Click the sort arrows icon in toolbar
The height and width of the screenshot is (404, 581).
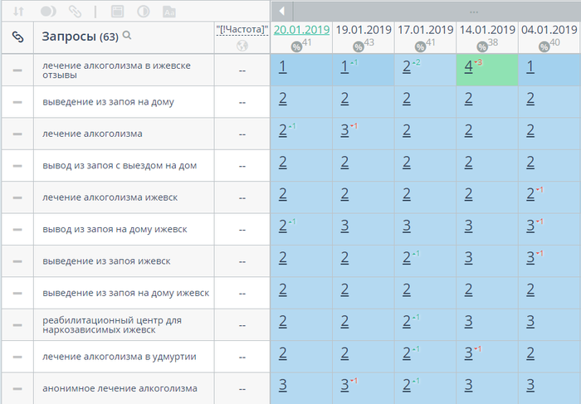(18, 12)
